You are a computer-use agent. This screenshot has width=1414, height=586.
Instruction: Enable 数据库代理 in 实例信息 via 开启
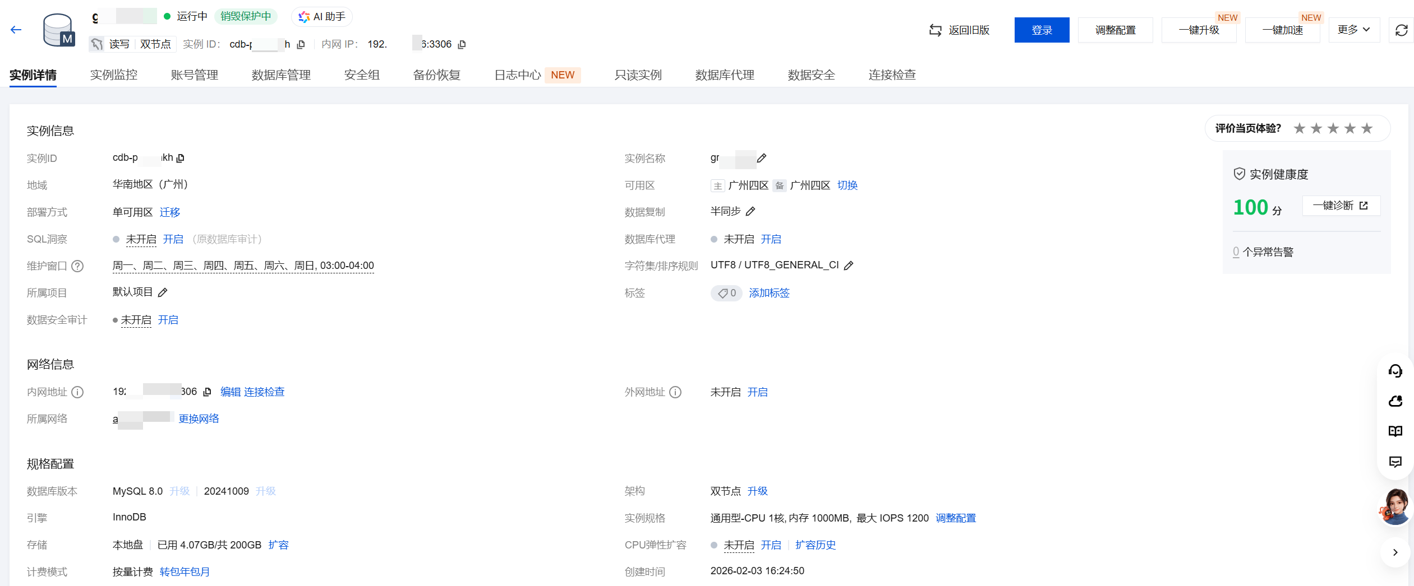[x=771, y=239]
